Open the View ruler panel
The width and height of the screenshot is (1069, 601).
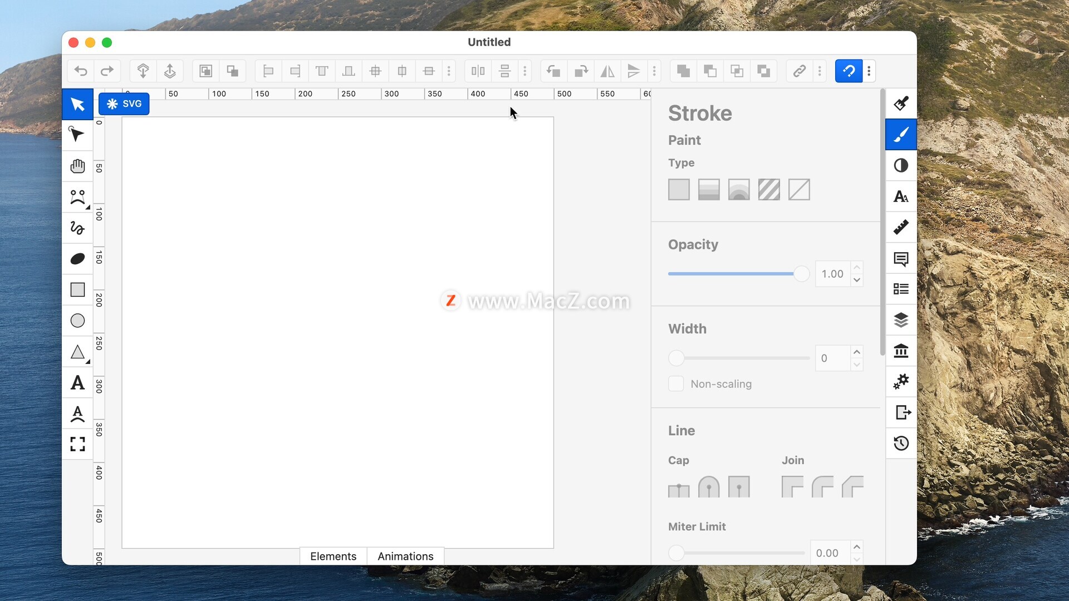pos(901,227)
